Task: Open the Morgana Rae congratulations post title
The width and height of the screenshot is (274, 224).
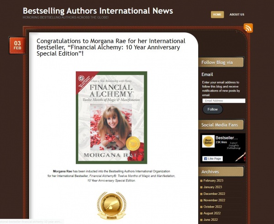Action: 111,47
